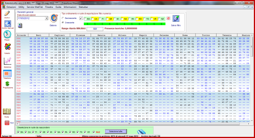The image size is (255, 138).
Task: Select the Decrescente sort option
Action: pos(63,18)
